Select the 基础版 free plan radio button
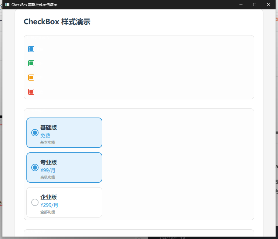 (x=35, y=132)
